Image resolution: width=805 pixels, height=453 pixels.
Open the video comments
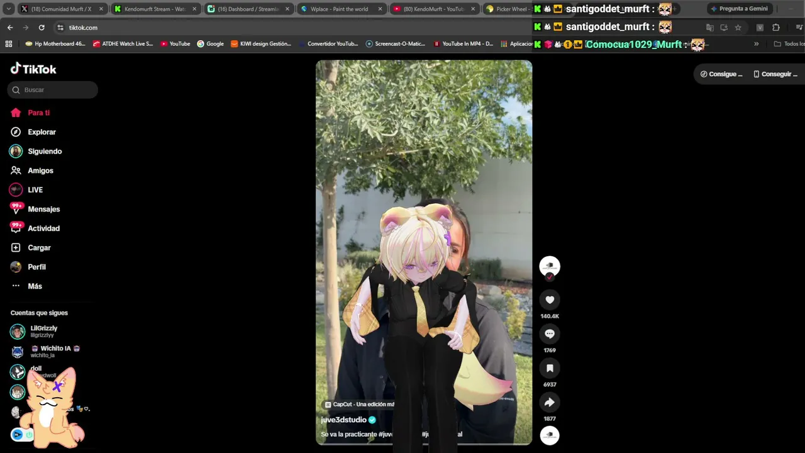point(550,334)
